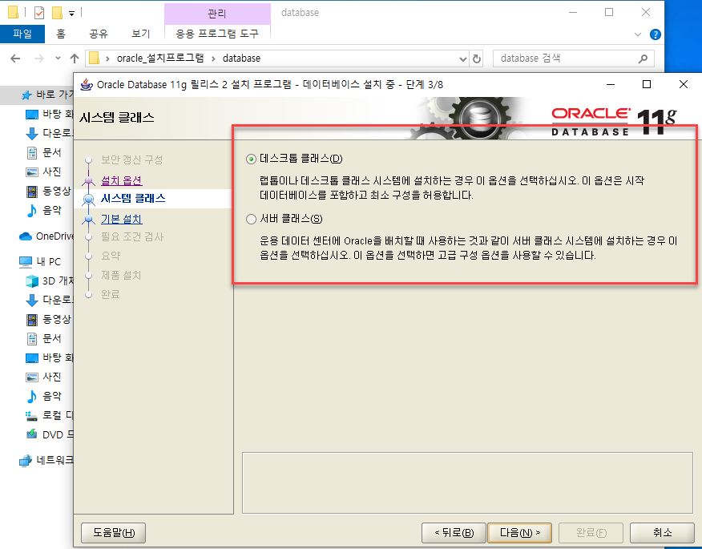This screenshot has height=549, width=702.
Task: Click the 취소 cancel button
Action: 662,532
